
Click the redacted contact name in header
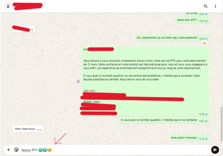(28, 6)
